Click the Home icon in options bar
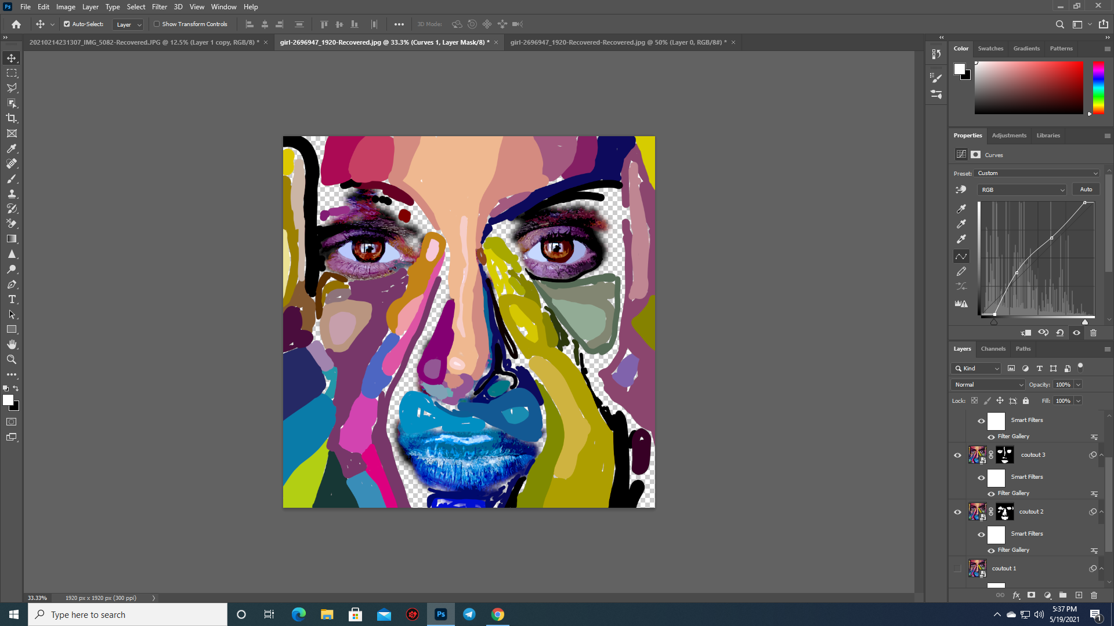 click(x=16, y=24)
